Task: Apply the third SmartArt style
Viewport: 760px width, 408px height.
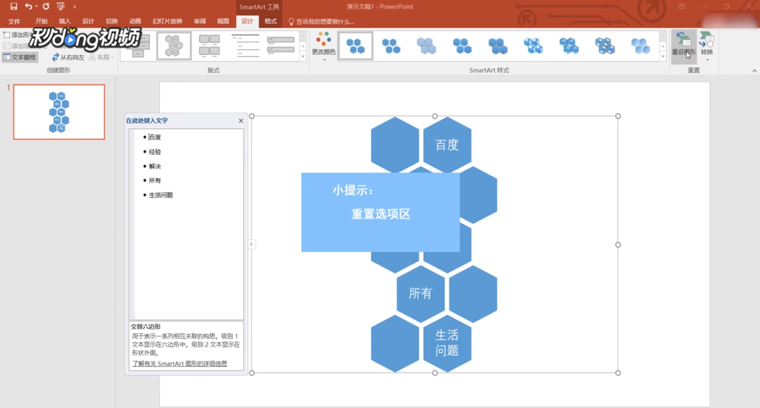Action: (x=427, y=46)
